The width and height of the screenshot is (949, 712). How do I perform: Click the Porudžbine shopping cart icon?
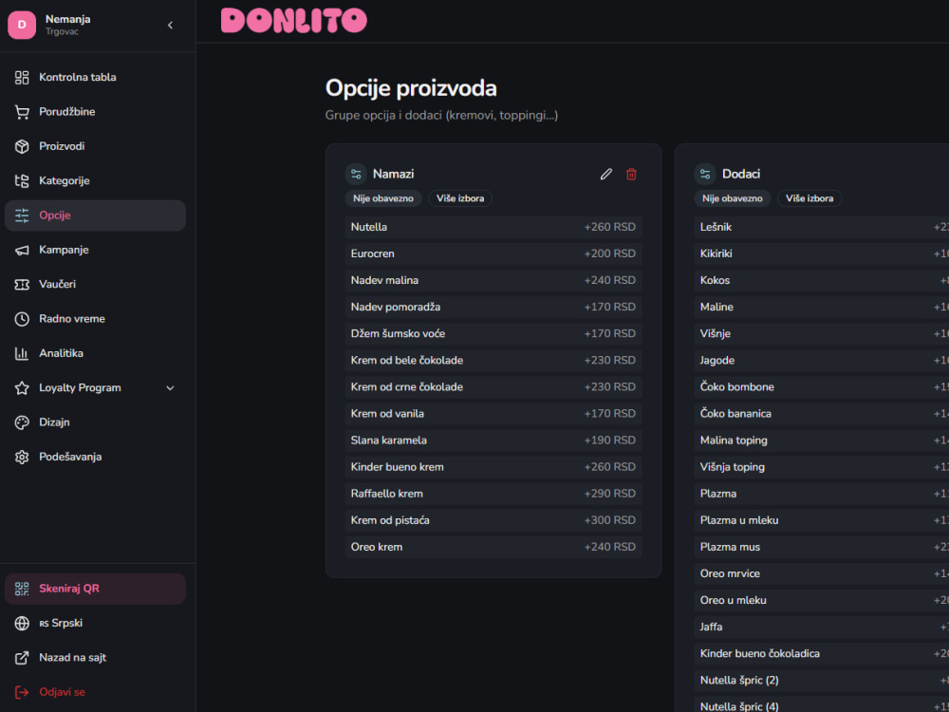coord(22,112)
